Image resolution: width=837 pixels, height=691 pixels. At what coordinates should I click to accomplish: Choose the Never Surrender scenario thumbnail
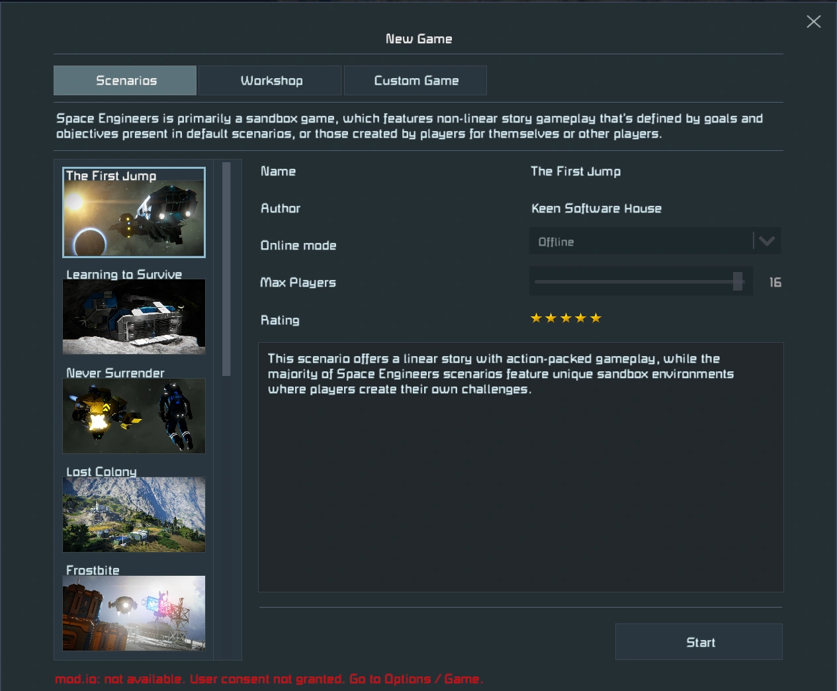[134, 416]
